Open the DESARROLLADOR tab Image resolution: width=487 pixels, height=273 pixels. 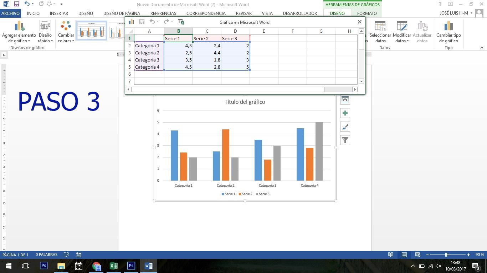[300, 13]
